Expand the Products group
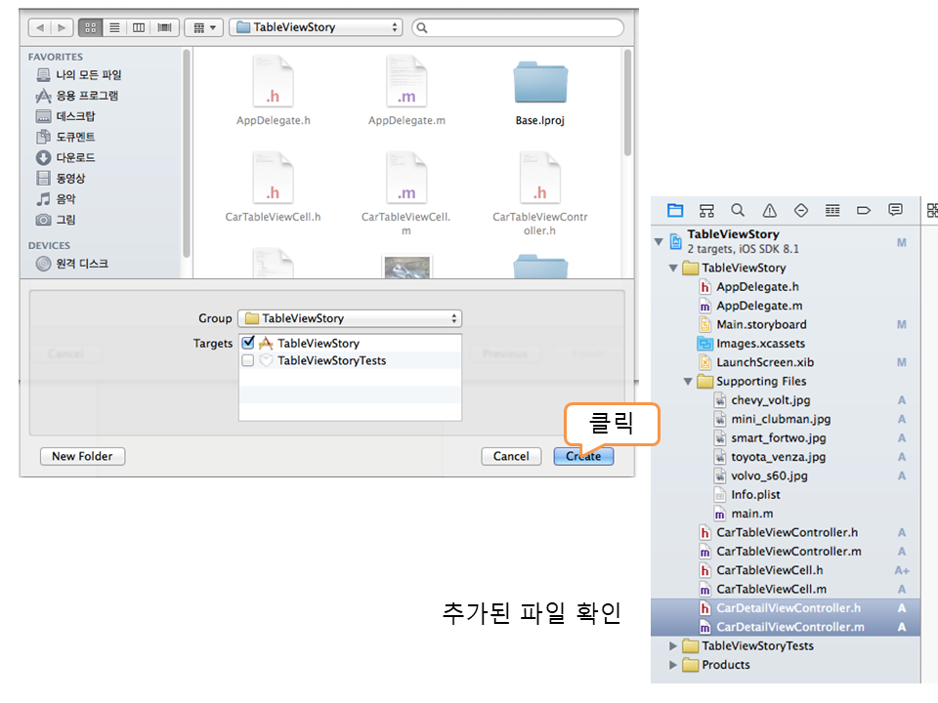Image resolution: width=938 pixels, height=703 pixels. click(x=673, y=665)
